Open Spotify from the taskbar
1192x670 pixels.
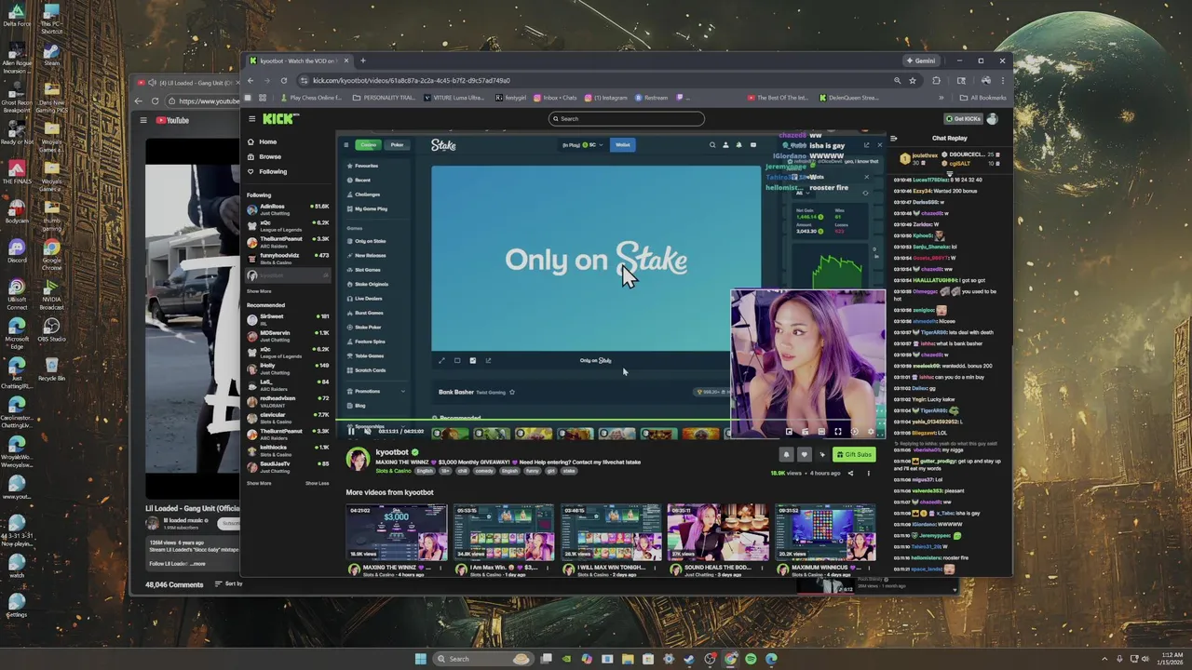click(751, 659)
